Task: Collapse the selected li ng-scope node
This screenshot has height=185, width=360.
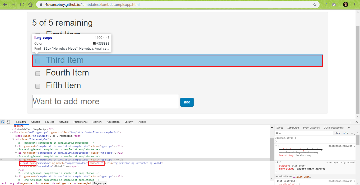Action: coord(16,160)
